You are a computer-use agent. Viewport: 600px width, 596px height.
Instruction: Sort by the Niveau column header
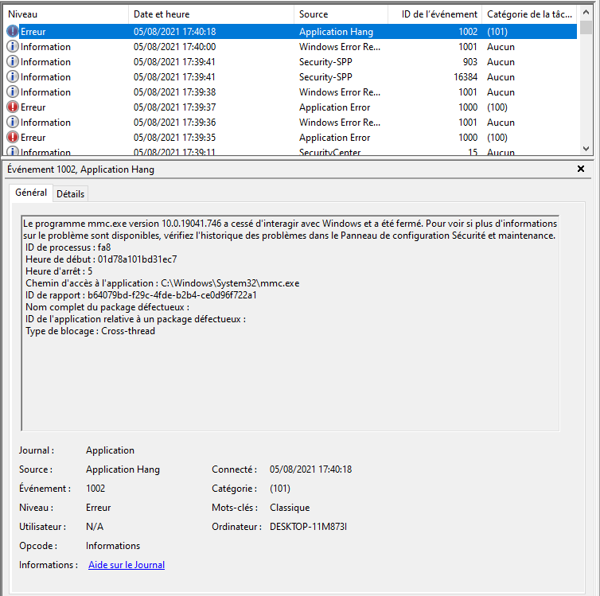tap(67, 14)
